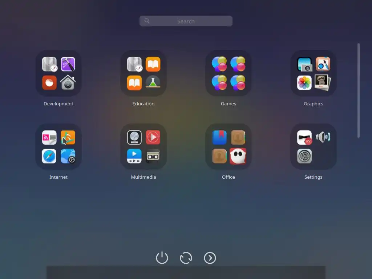The image size is (372, 279).
Task: Open the Games folder
Action: click(x=228, y=73)
